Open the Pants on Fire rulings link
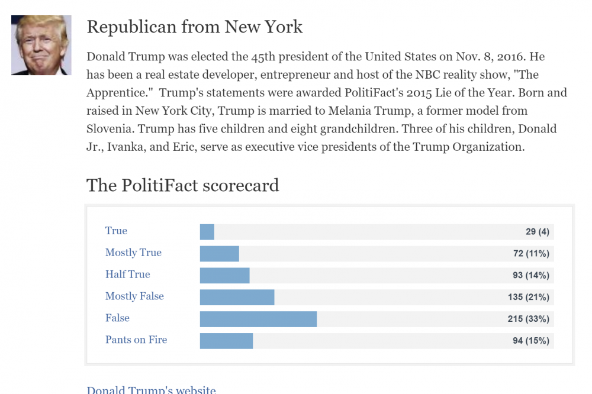The width and height of the screenshot is (592, 394). [x=136, y=340]
